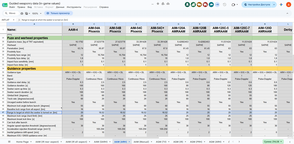
Task: Open AGM (ARH) tab dropdown arrow
Action: pyautogui.click(x=224, y=142)
